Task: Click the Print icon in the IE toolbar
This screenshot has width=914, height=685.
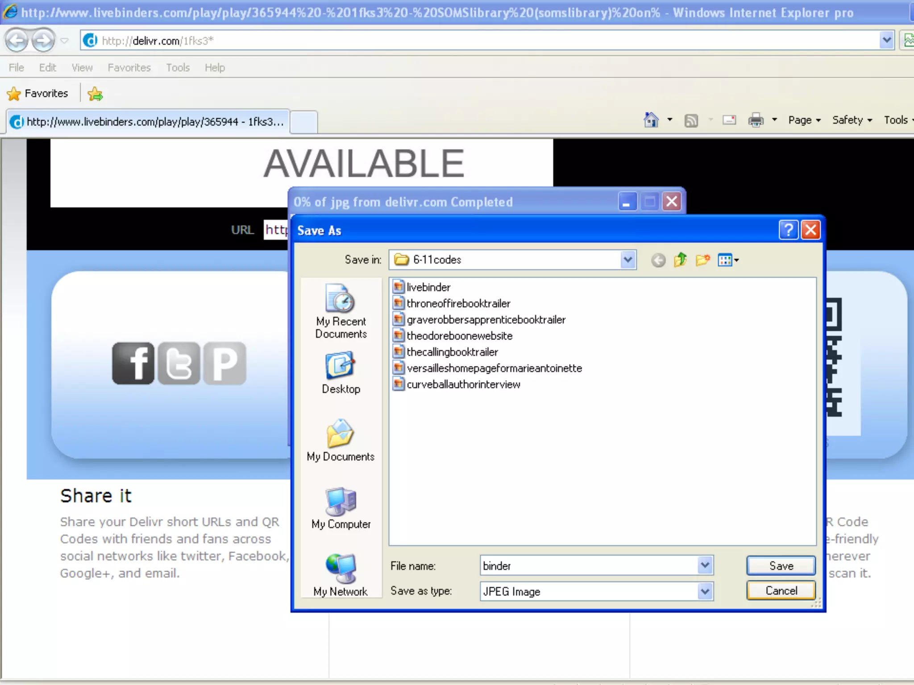Action: pos(756,120)
